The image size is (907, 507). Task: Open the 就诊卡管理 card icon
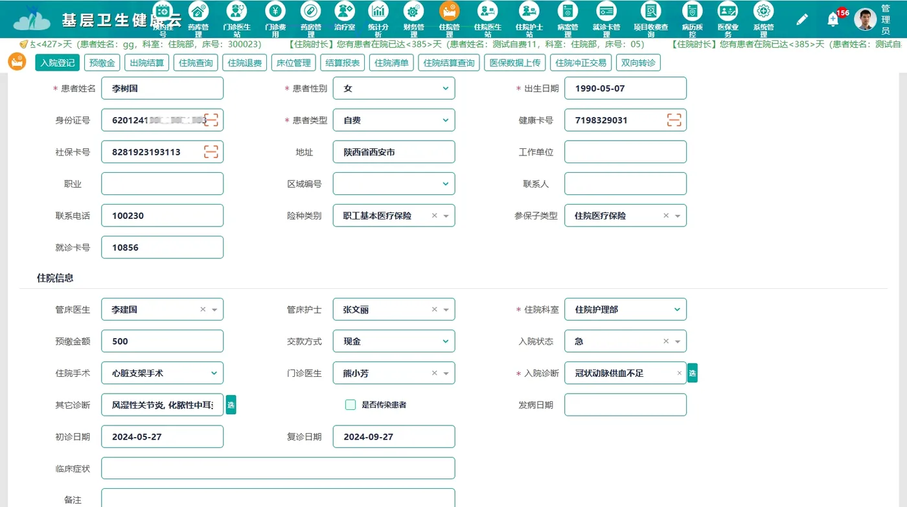(x=606, y=11)
